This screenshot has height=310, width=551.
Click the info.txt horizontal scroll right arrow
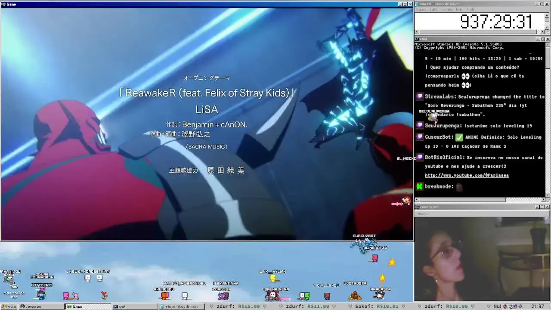pos(542,32)
